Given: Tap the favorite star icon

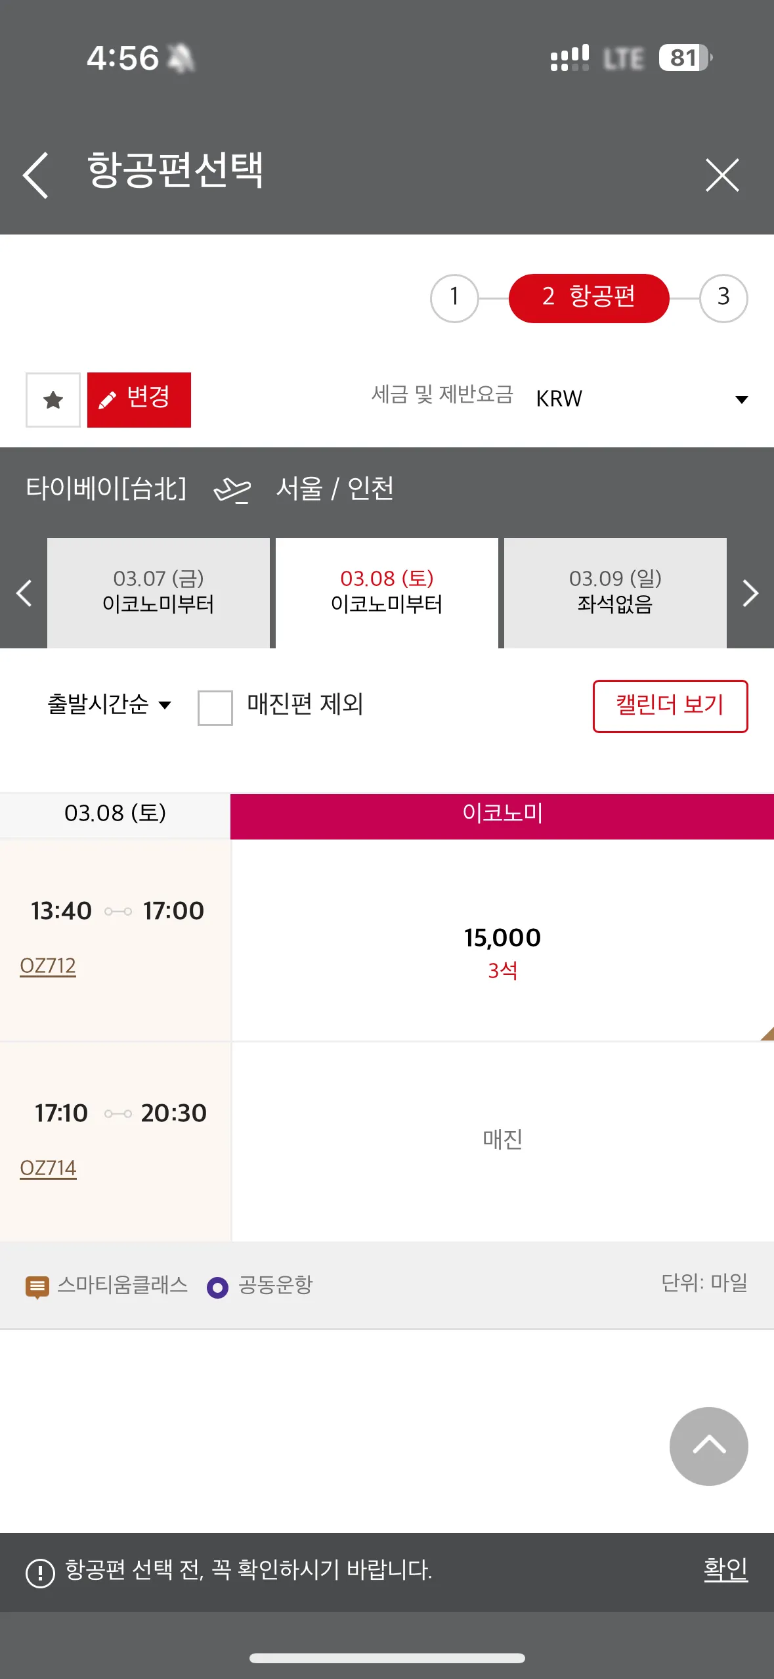Looking at the screenshot, I should pos(53,400).
